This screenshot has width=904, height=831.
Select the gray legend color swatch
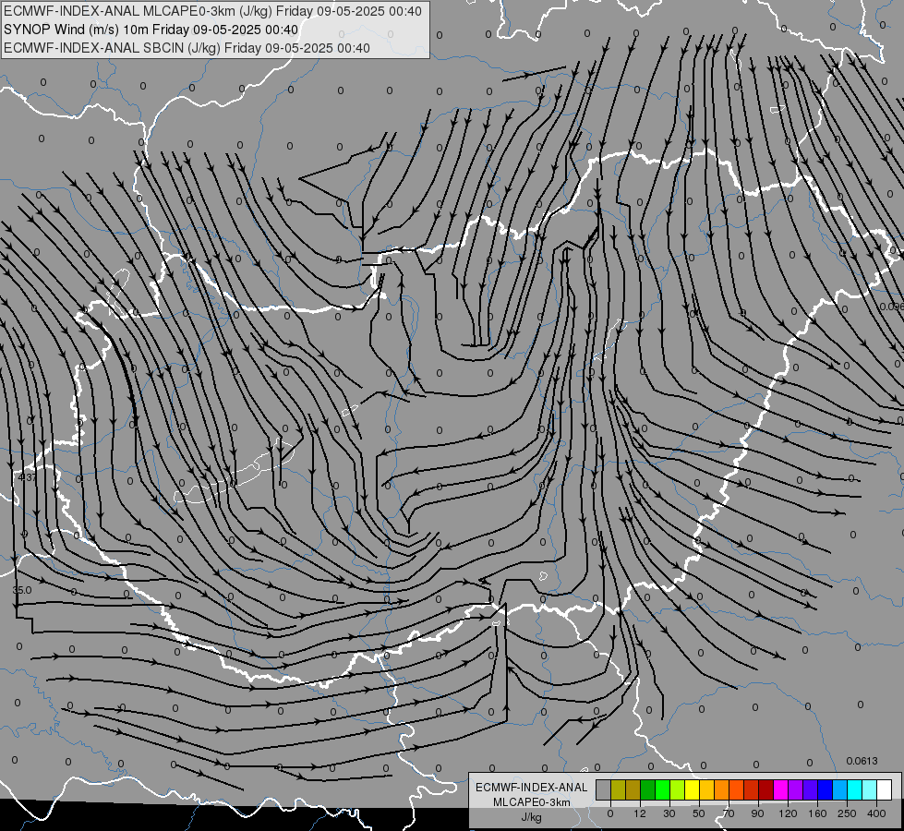603,789
